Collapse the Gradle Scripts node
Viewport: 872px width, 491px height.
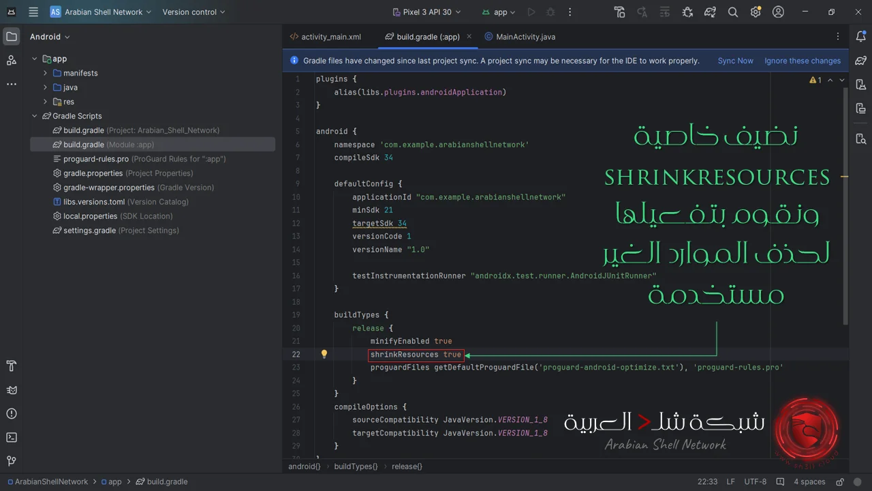[x=35, y=116]
